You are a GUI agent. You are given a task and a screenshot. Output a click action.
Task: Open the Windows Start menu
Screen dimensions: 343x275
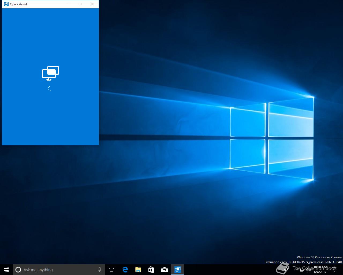6,270
